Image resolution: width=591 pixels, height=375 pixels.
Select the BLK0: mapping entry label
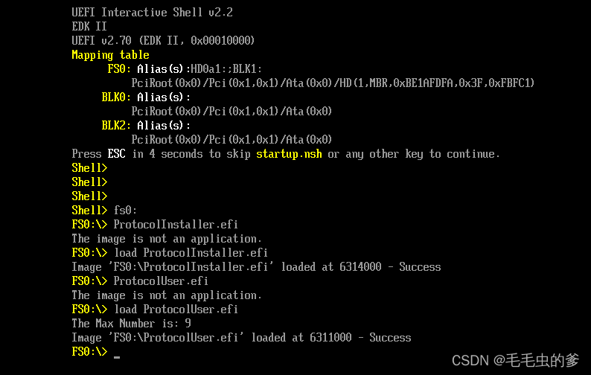click(x=116, y=97)
